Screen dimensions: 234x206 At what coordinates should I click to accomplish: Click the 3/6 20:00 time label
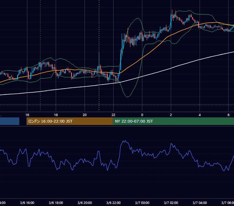coord(85,203)
